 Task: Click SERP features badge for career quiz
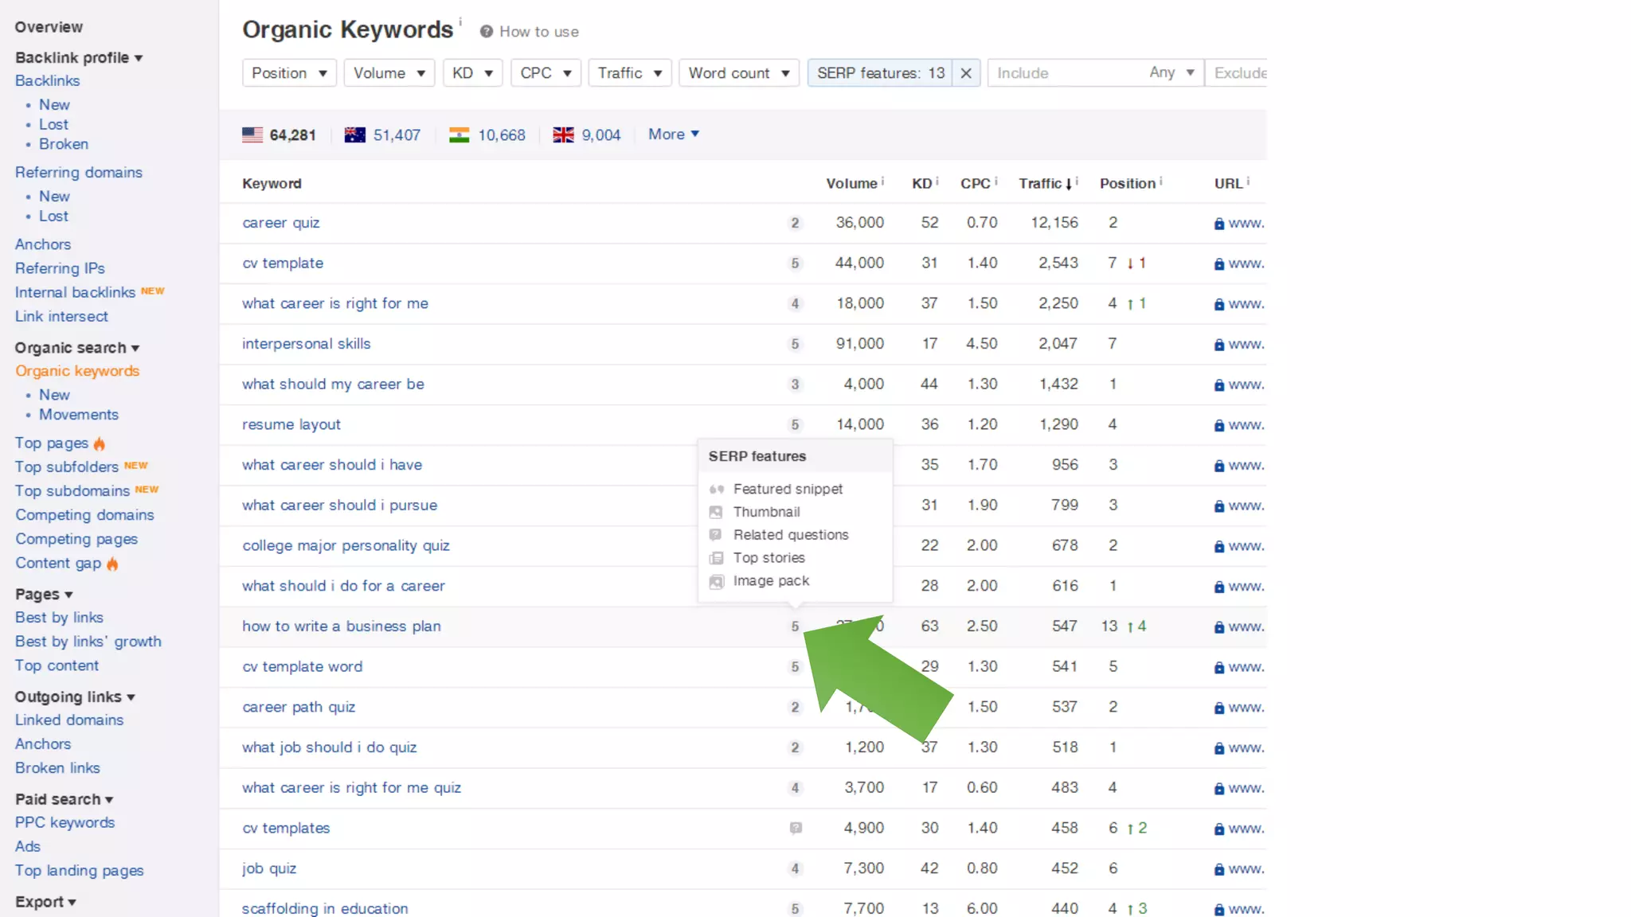point(794,223)
